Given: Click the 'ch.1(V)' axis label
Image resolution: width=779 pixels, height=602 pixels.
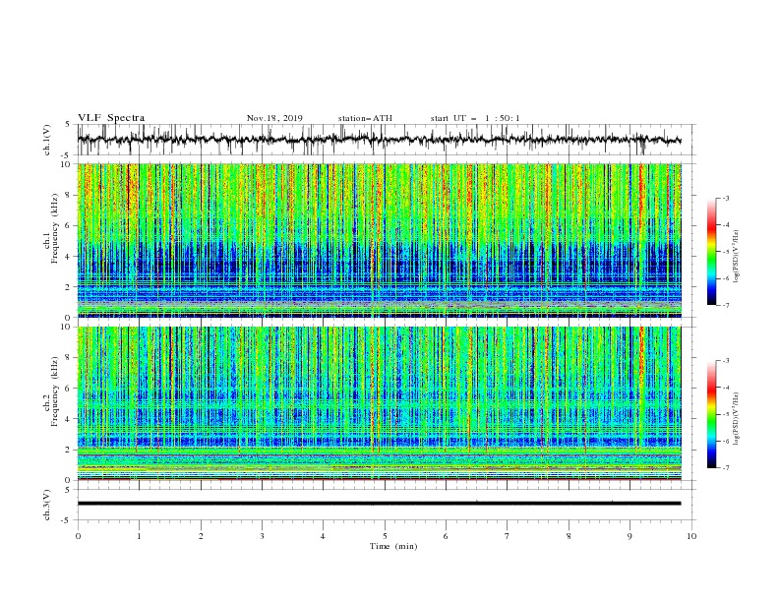Looking at the screenshot, I should coord(47,140).
